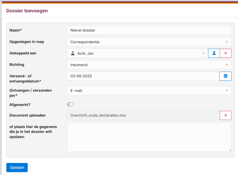Image resolution: width=238 pixels, height=175 pixels.
Task: Clear the linked person with red X
Action: tap(226, 53)
